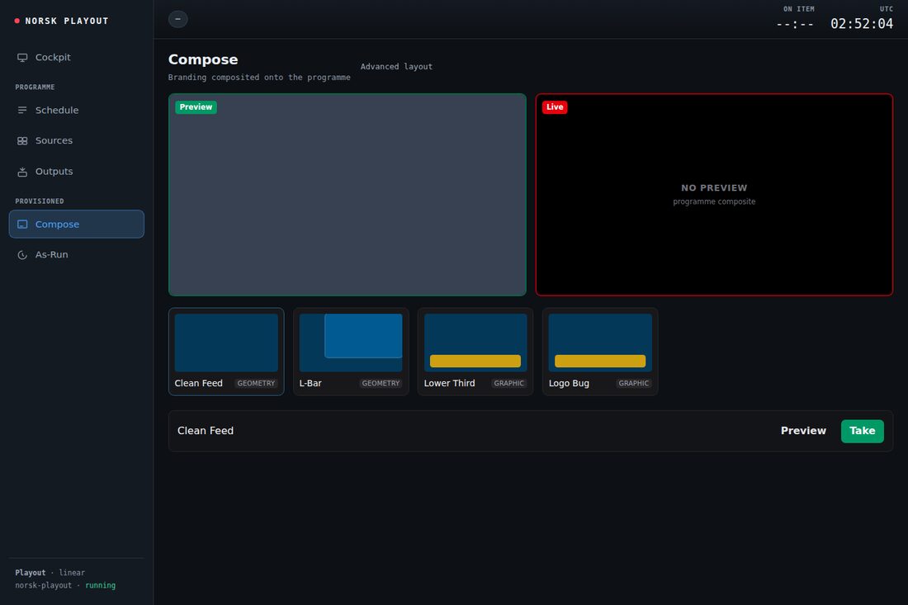908x605 pixels.
Task: Go to the Schedule section
Action: point(77,110)
